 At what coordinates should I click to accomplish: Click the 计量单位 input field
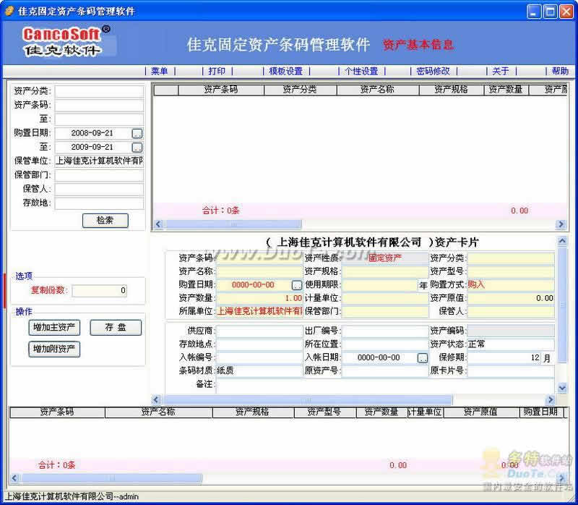click(x=385, y=298)
